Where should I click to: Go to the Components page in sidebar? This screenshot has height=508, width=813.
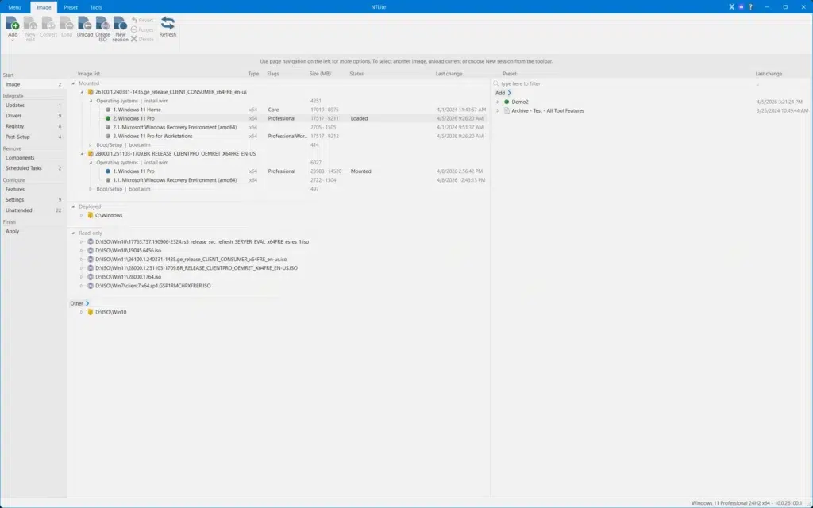point(20,158)
